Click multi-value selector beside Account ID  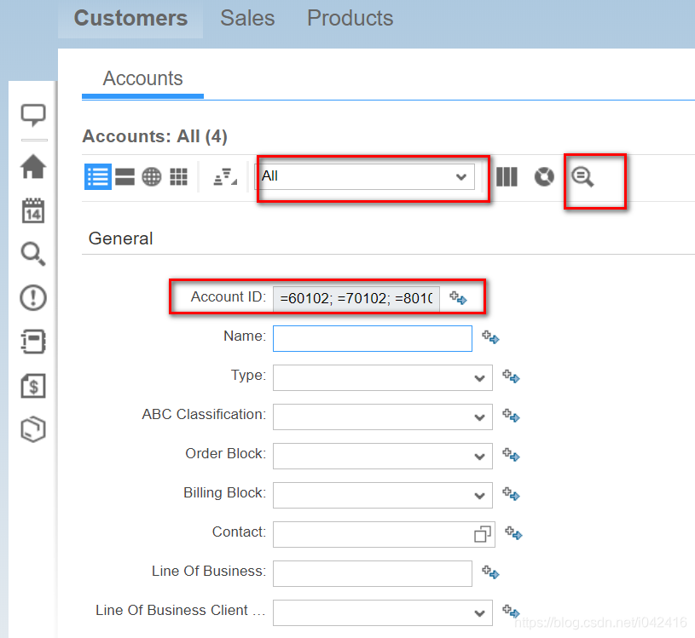coord(458,298)
